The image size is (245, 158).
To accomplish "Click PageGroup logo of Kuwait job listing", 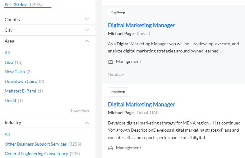I will tap(118, 13).
